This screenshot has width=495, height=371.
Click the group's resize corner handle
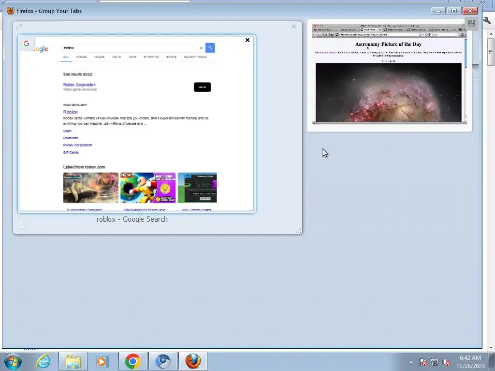pyautogui.click(x=299, y=231)
